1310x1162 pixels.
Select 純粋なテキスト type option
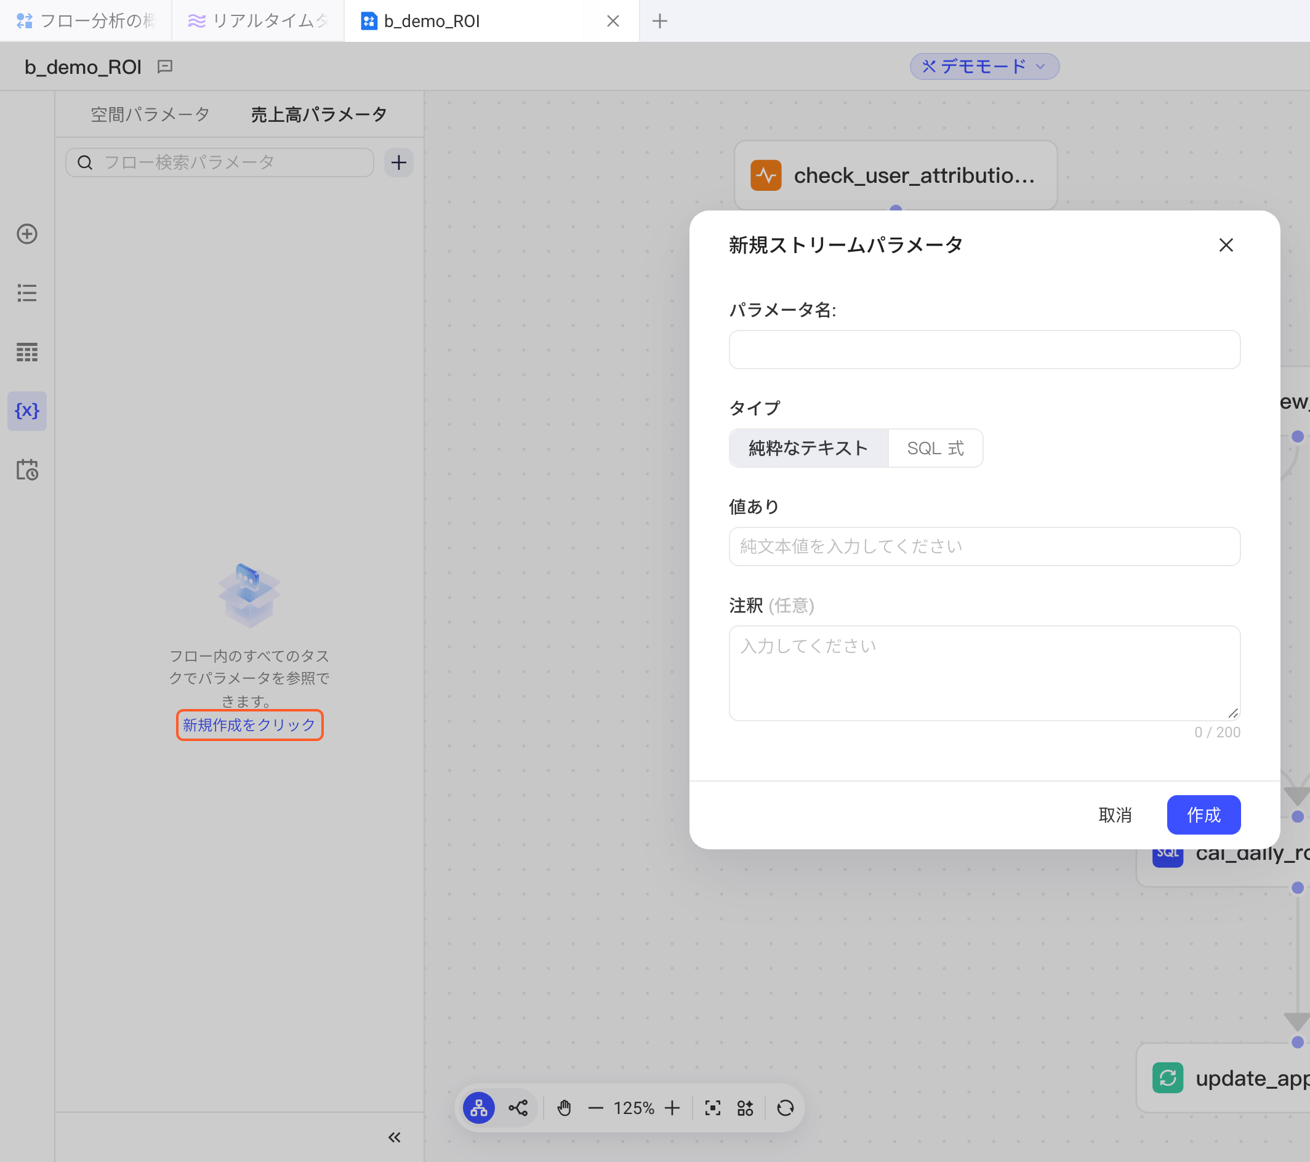point(808,448)
